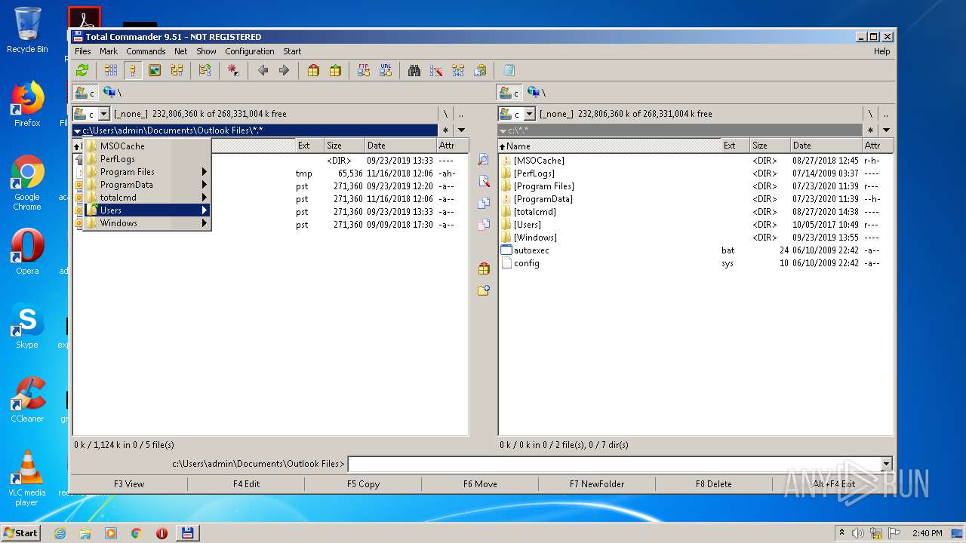The image size is (966, 543).
Task: Select left panel drive c button
Action: point(85,93)
